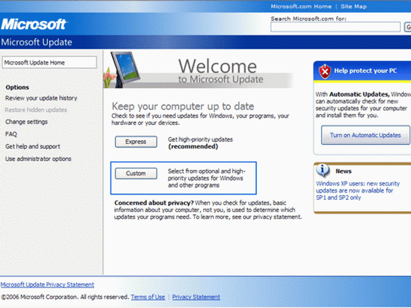Image resolution: width=411 pixels, height=308 pixels.
Task: Click Select from optional and high-priority updates text
Action: click(x=207, y=178)
